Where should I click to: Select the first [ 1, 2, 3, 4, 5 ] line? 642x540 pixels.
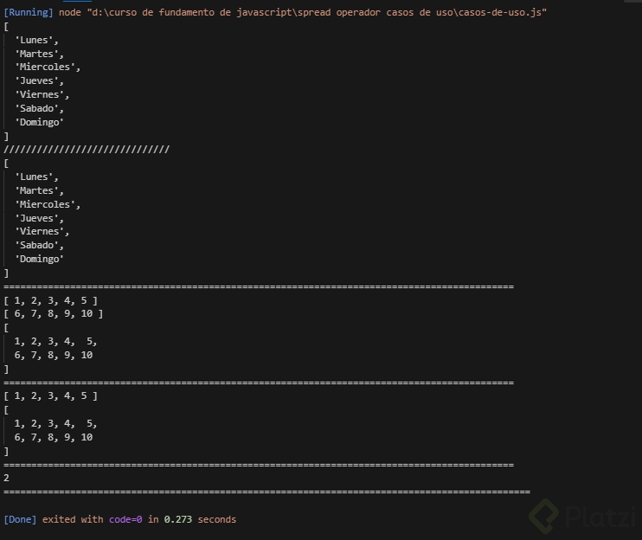click(50, 300)
